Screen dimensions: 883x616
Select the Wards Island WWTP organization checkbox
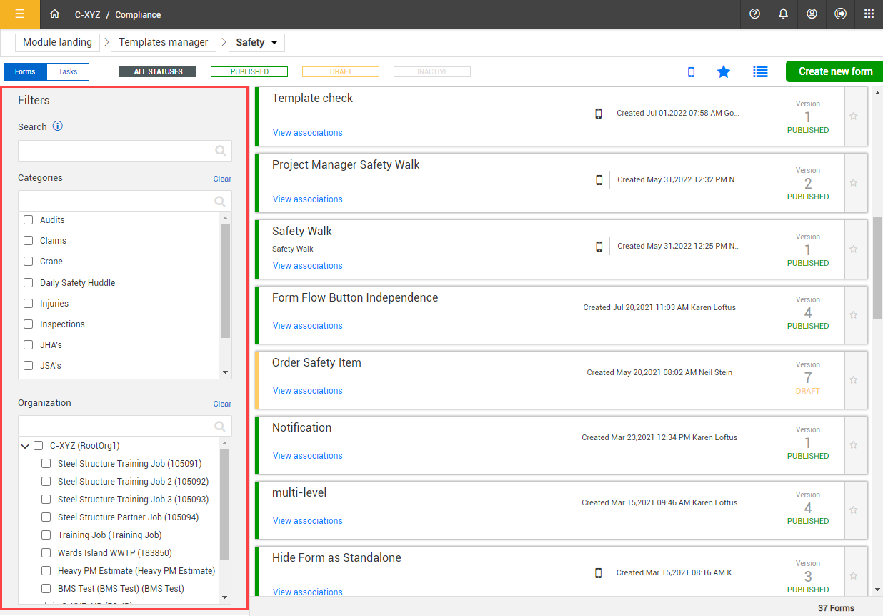coord(46,552)
